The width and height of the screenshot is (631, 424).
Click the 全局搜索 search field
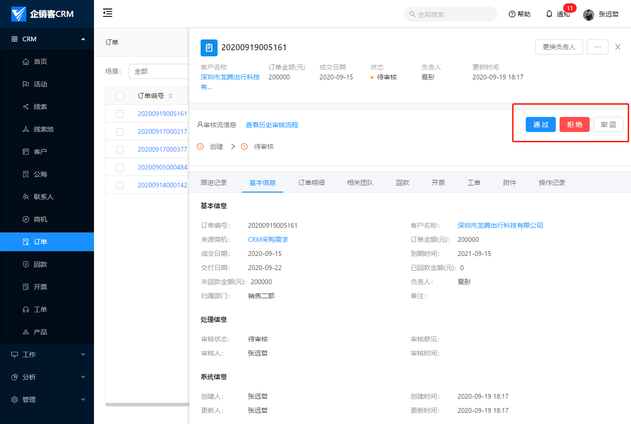(x=451, y=14)
